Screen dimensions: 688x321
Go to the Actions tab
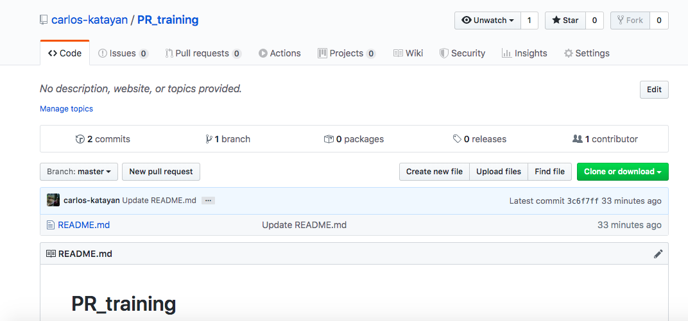tap(280, 53)
